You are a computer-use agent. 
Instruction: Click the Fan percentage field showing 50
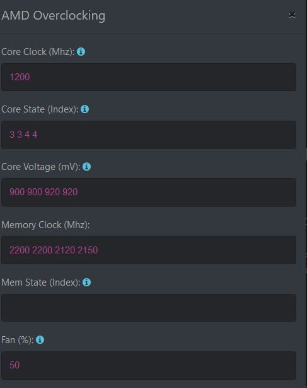coord(149,365)
